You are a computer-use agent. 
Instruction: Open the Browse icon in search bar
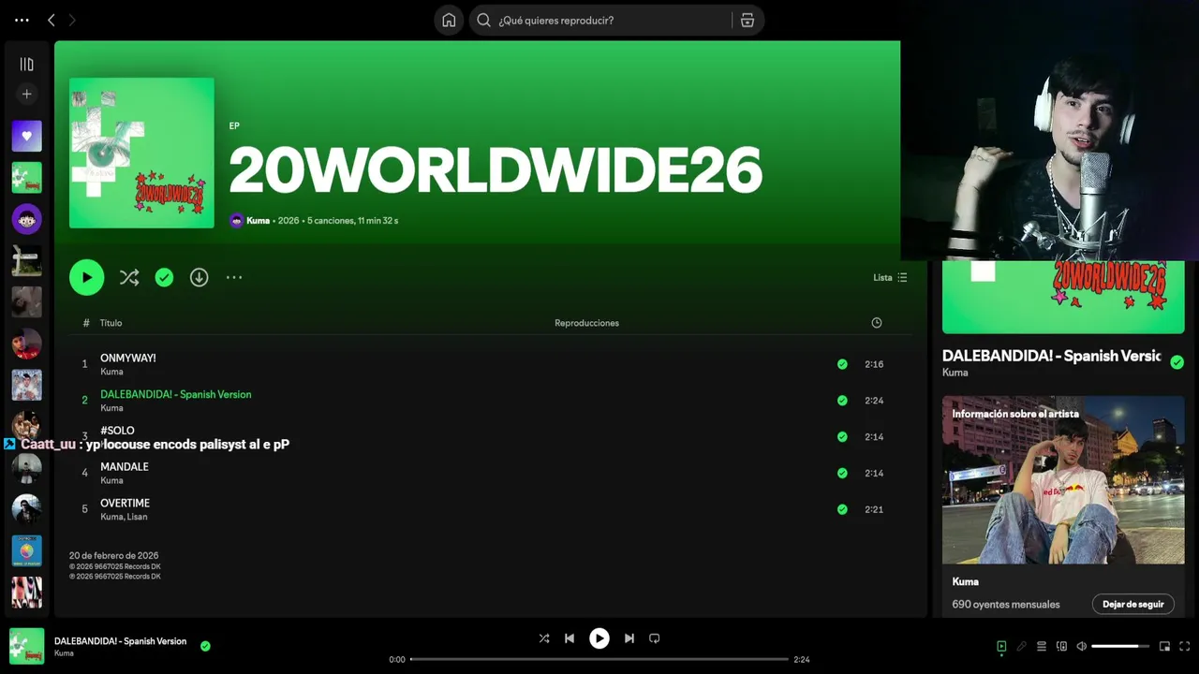[x=748, y=21]
